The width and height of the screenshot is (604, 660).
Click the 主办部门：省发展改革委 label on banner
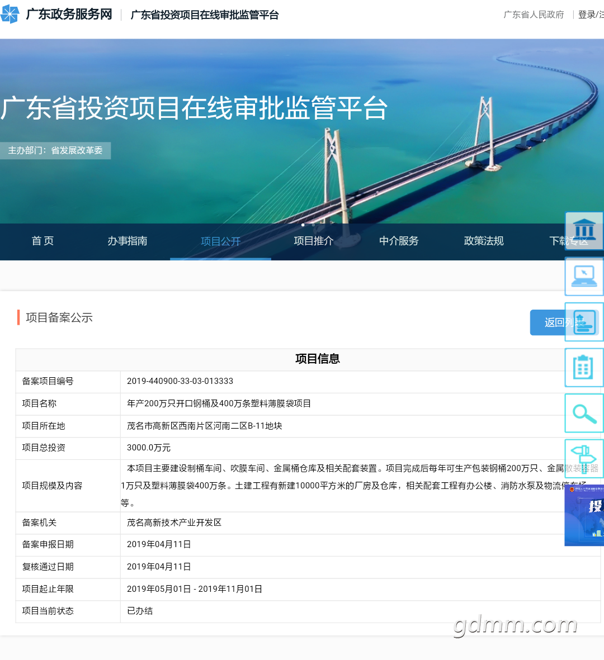55,150
